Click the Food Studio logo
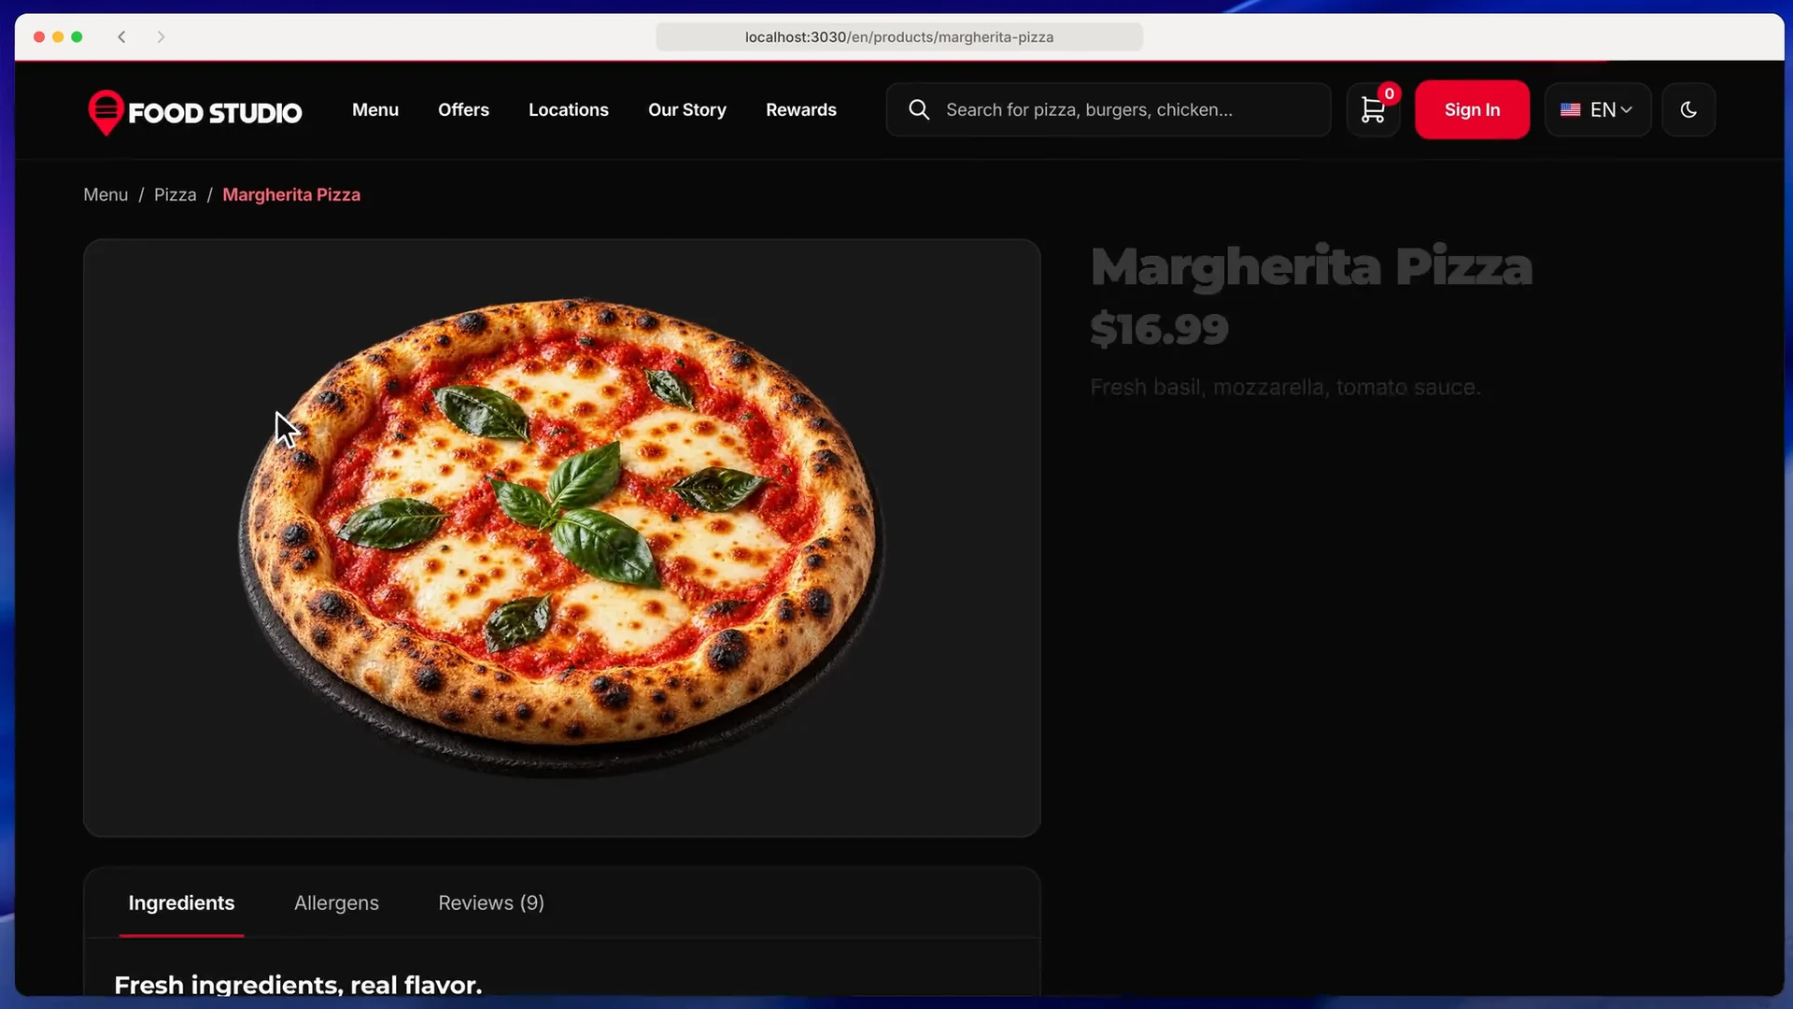 [194, 112]
